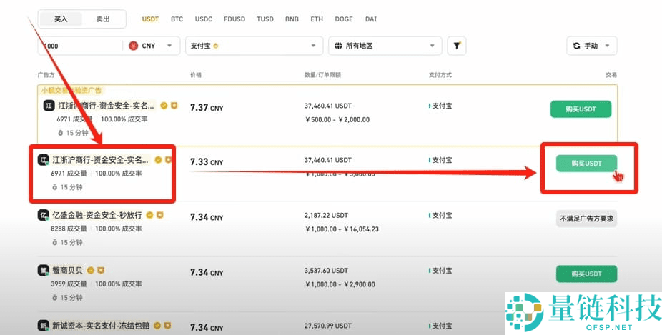Click shield badge icon beside 蟹商贝贝
Viewport: 662px width, 335px height.
coord(101,271)
